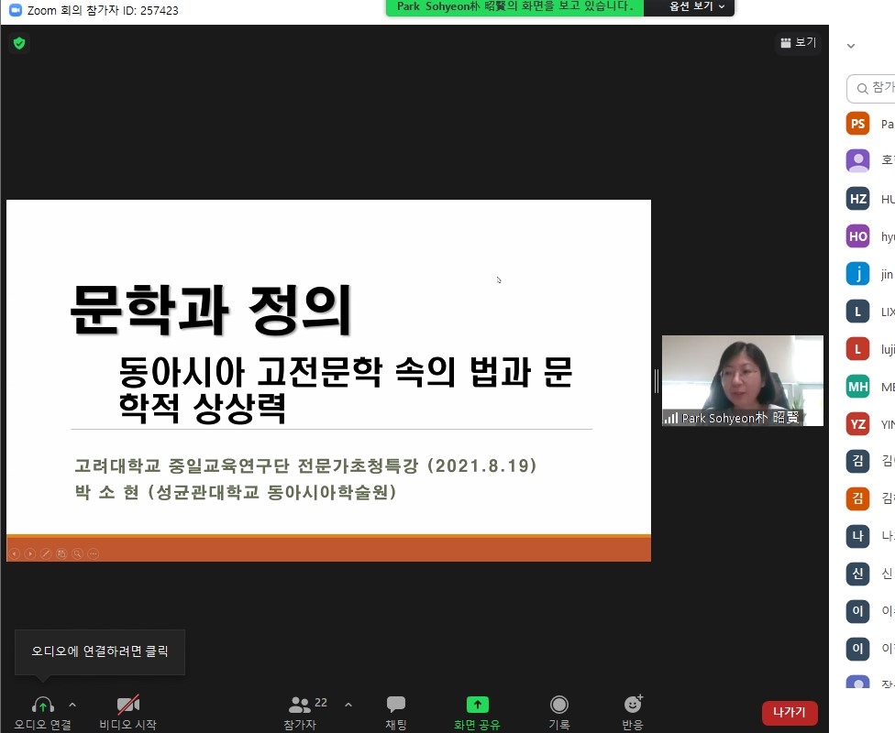
Task: Click the slide's magnifier zoom icon
Action: pos(77,553)
